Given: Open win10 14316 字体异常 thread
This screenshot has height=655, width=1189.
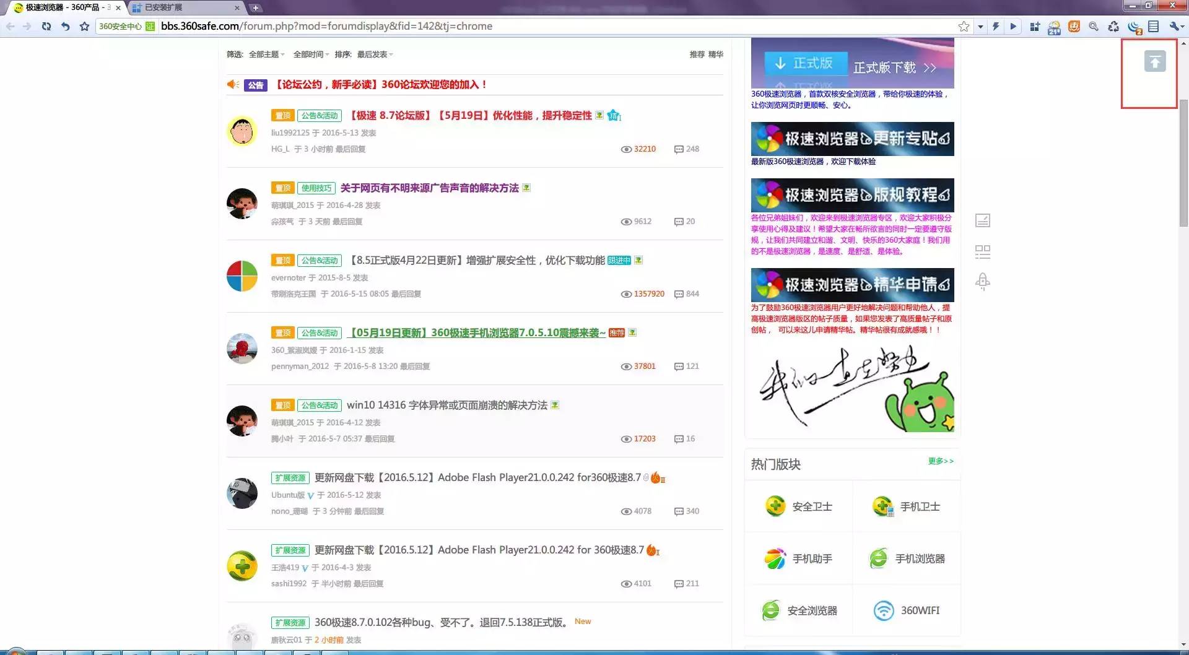Looking at the screenshot, I should [446, 406].
